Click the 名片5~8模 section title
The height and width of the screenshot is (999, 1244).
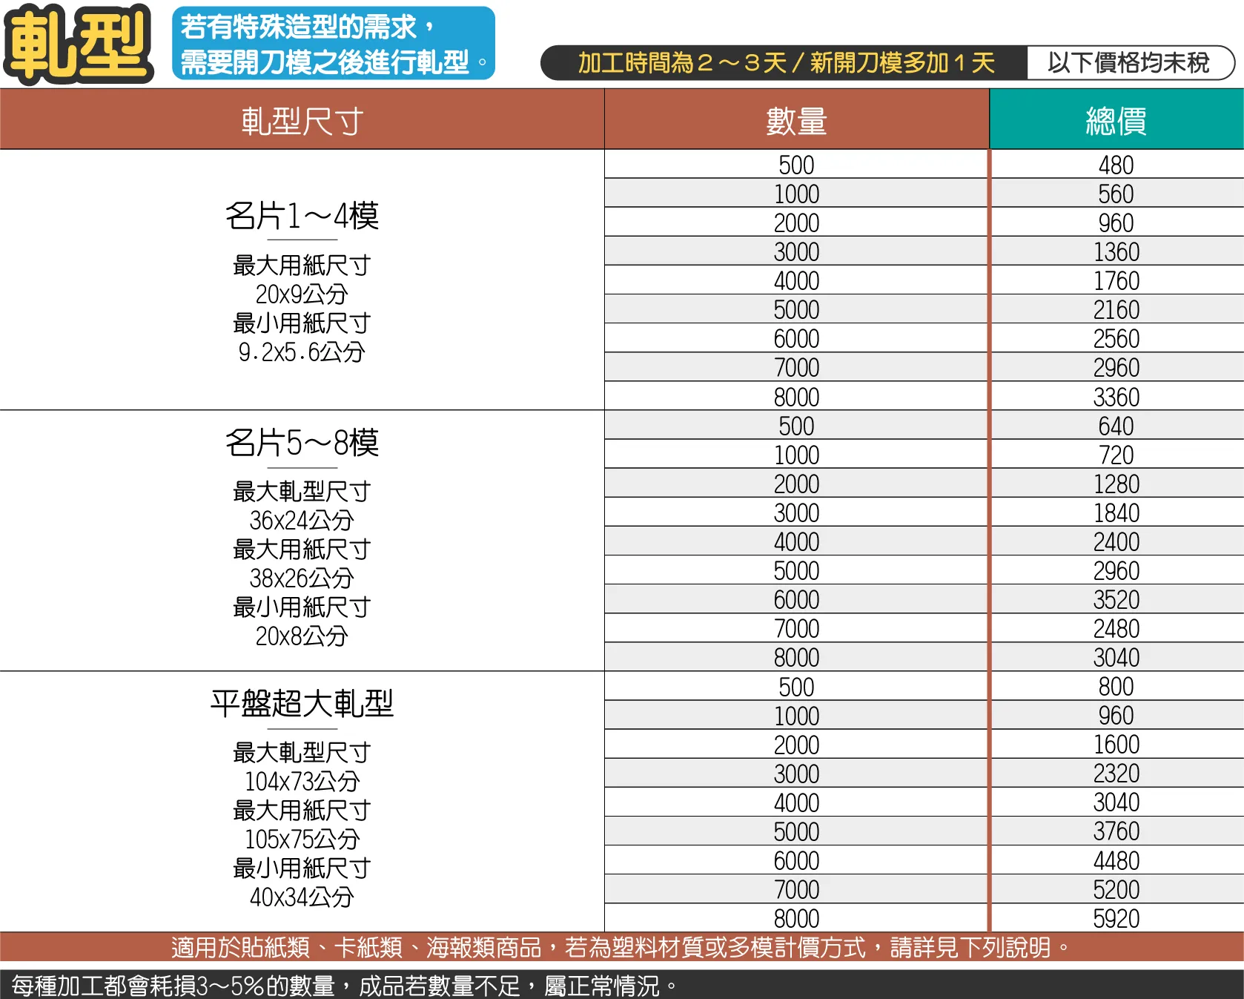(302, 443)
